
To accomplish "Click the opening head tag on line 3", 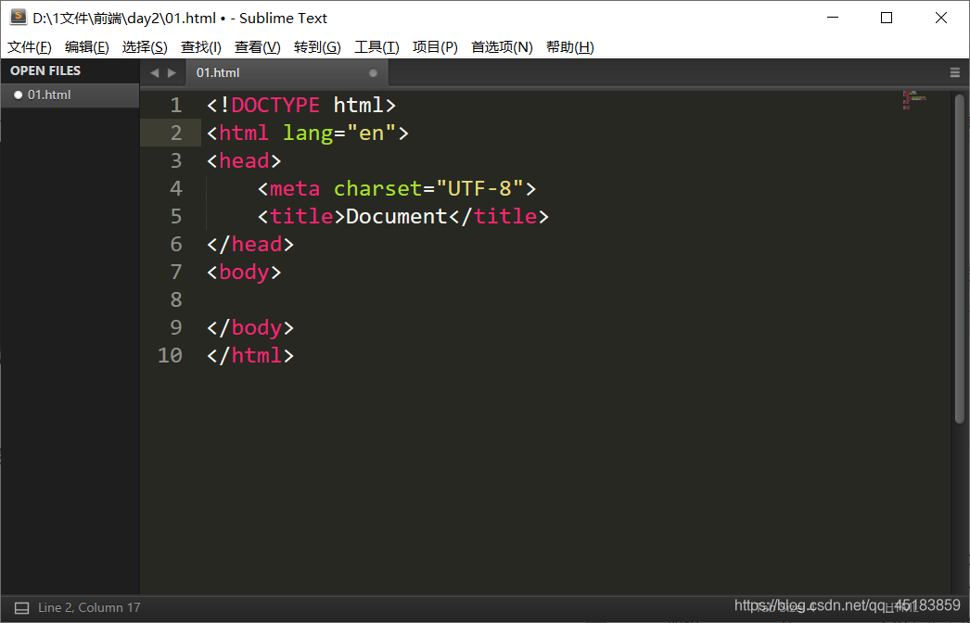I will click(x=244, y=161).
